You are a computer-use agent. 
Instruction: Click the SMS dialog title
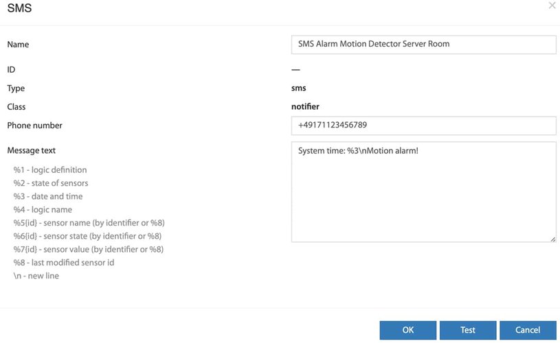pos(20,8)
